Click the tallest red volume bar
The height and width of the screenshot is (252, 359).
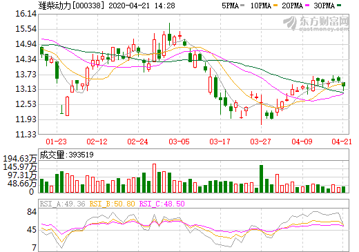(x=154, y=178)
